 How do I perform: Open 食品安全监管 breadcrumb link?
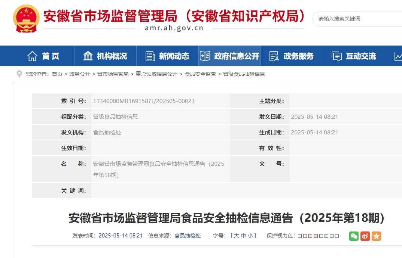pos(200,74)
